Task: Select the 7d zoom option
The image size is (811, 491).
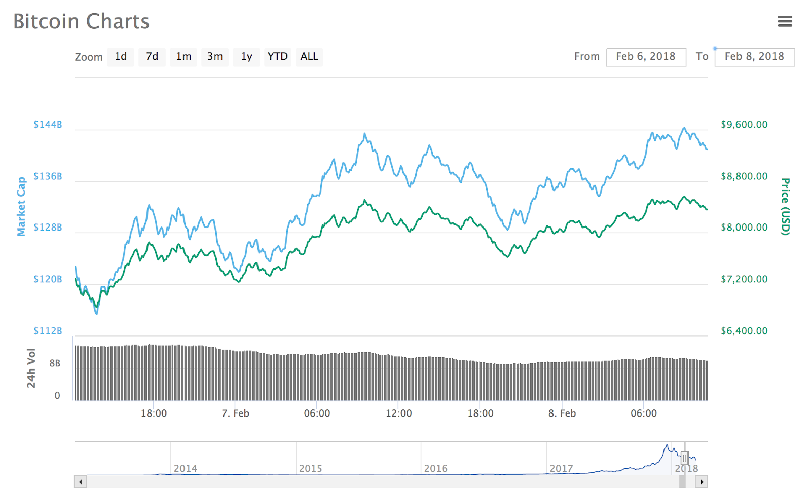Action: (152, 57)
